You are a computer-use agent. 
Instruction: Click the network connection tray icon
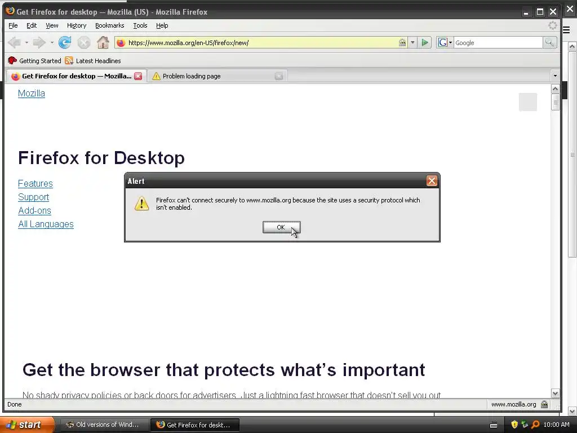coord(525,425)
